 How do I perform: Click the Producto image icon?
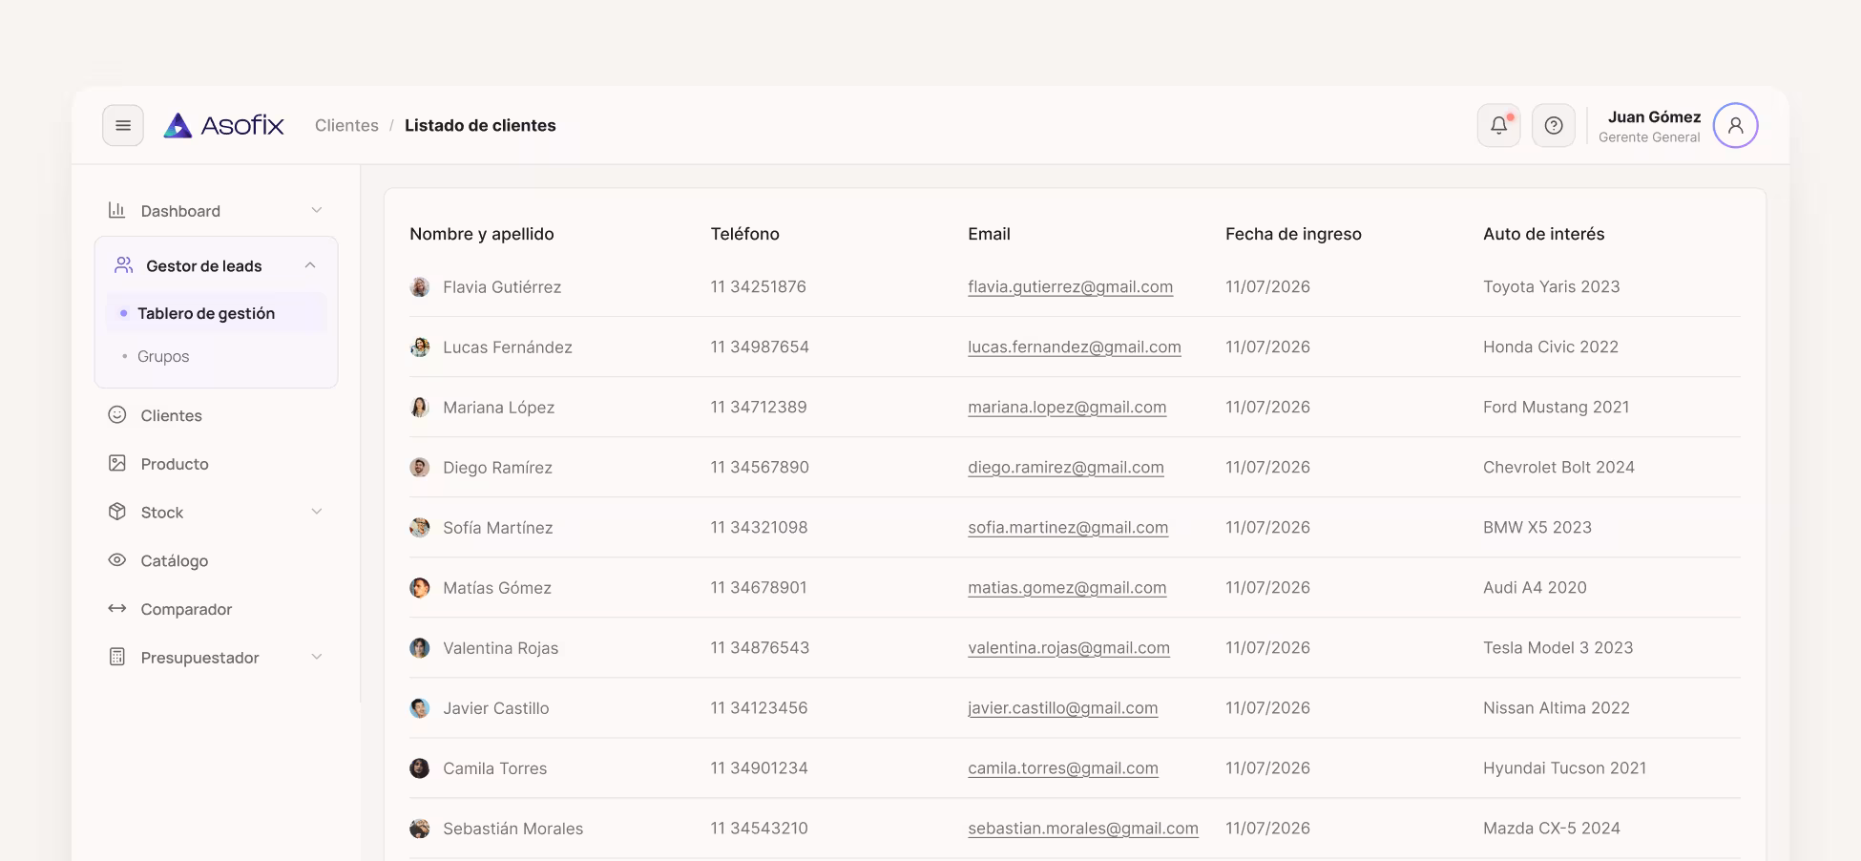pos(117,463)
